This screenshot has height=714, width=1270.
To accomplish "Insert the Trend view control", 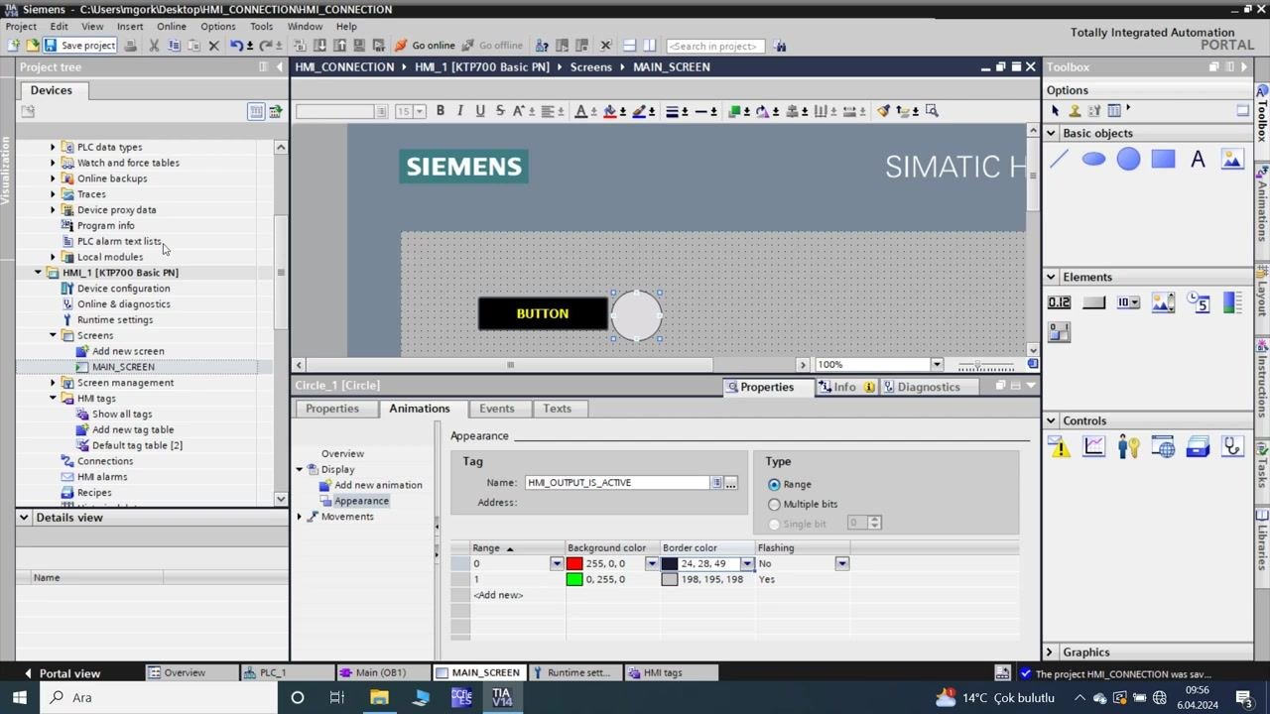I will (x=1093, y=447).
